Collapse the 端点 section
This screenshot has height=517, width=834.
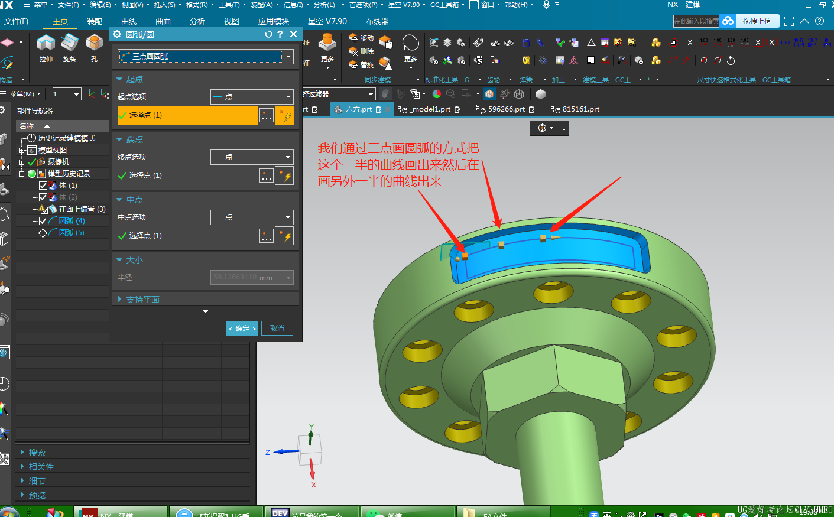[119, 139]
